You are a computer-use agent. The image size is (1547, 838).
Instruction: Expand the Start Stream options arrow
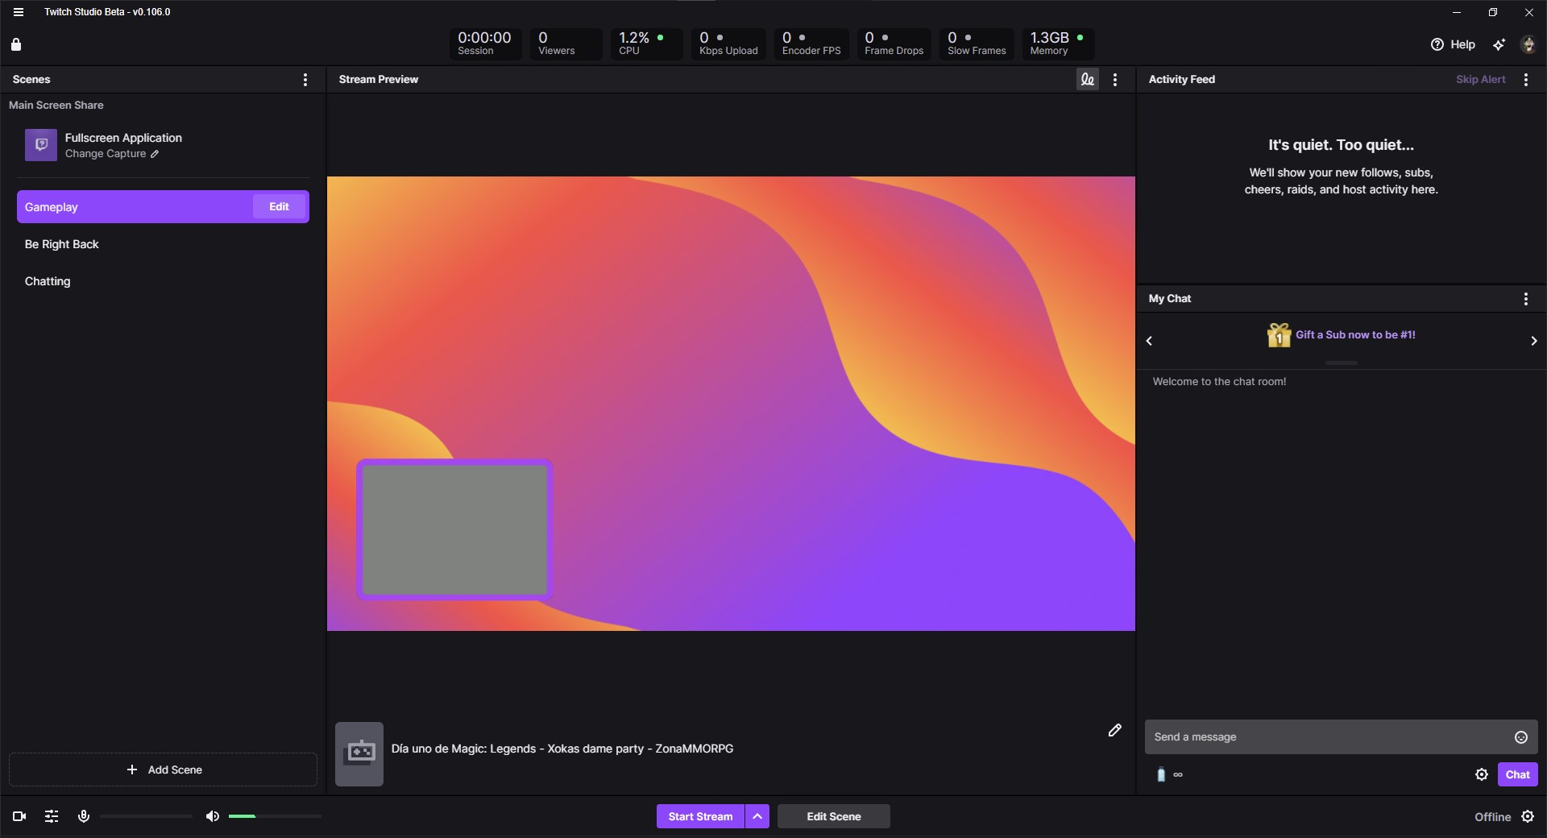(757, 816)
